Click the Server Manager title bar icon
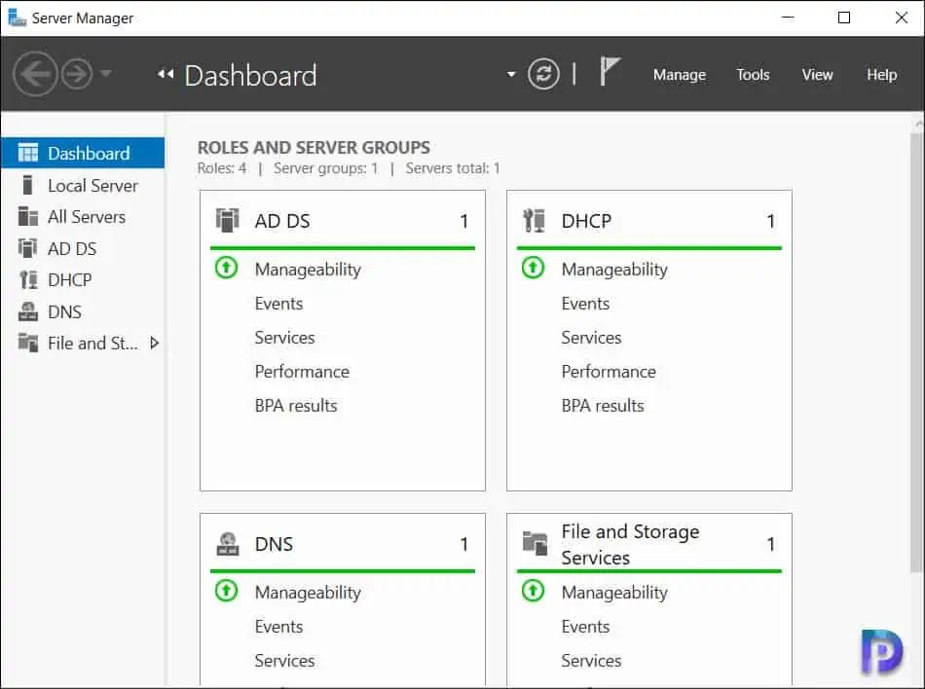The height and width of the screenshot is (689, 925). click(x=17, y=18)
